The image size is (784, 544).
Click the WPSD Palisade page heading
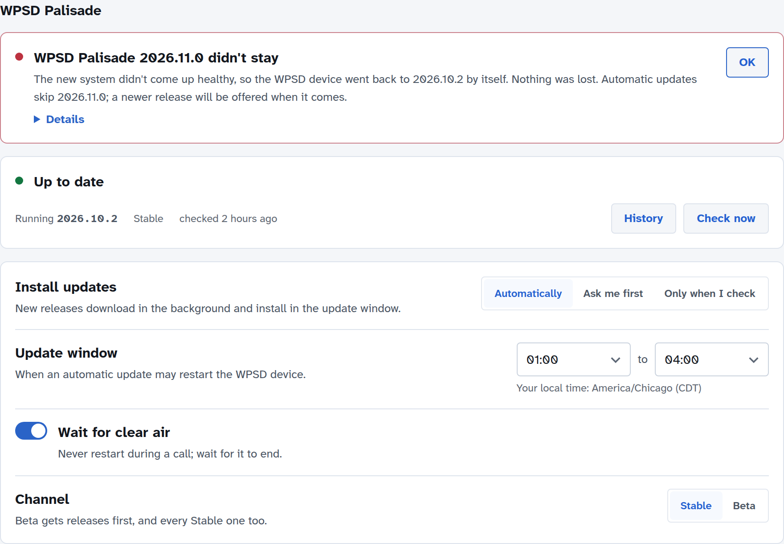(x=51, y=10)
